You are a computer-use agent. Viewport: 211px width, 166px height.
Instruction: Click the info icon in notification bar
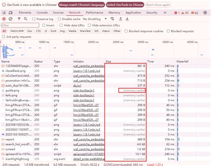(x=4, y=5)
